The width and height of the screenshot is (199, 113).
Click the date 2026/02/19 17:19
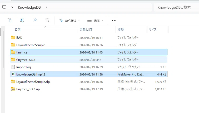(91, 89)
